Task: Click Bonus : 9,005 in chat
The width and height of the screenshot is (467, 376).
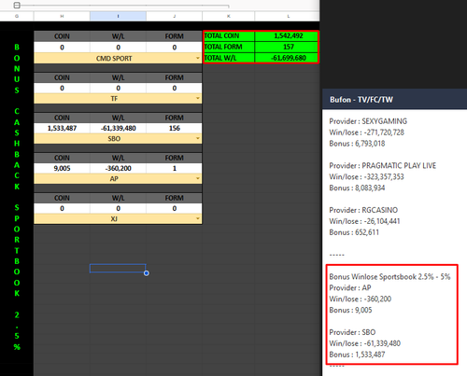Action: coord(350,310)
